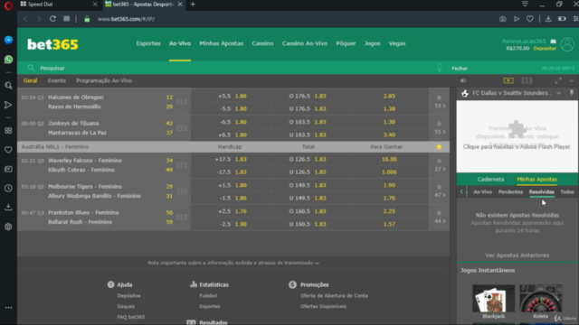Open WhatsApp in Opera sidebar
The height and width of the screenshot is (325, 579).
click(8, 60)
